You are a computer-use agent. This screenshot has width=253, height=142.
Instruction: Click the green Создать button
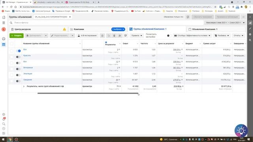pyautogui.click(x=17, y=35)
